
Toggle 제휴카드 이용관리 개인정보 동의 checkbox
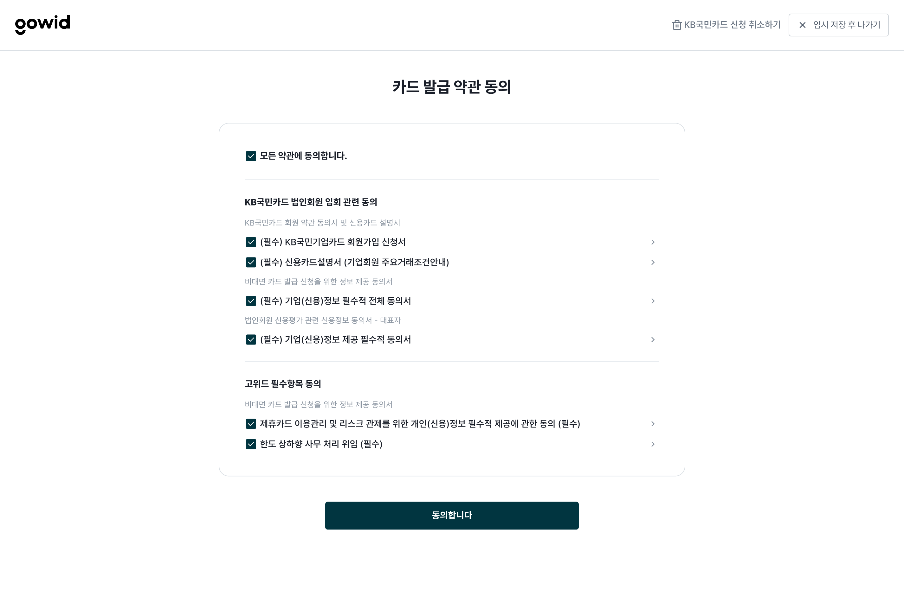point(251,424)
